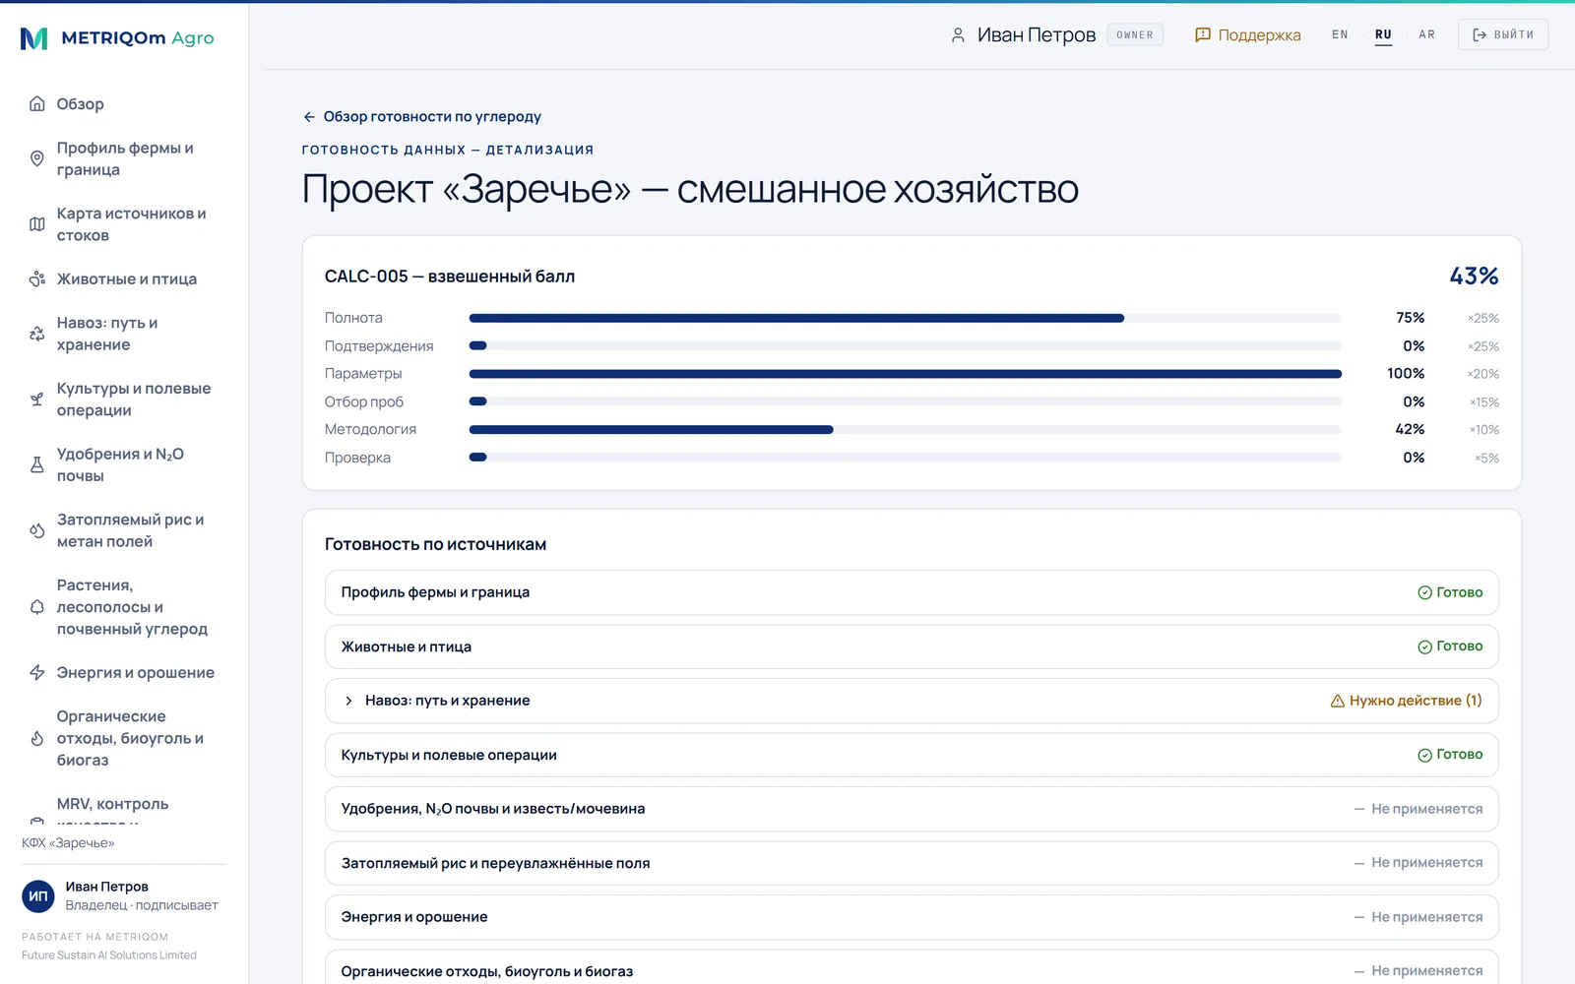Screen dimensions: 1575x984
Task: Click the 100% Параметры value
Action: point(1406,374)
